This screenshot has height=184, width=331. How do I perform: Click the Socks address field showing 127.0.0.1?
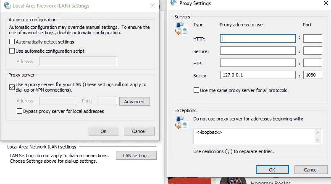pos(258,75)
